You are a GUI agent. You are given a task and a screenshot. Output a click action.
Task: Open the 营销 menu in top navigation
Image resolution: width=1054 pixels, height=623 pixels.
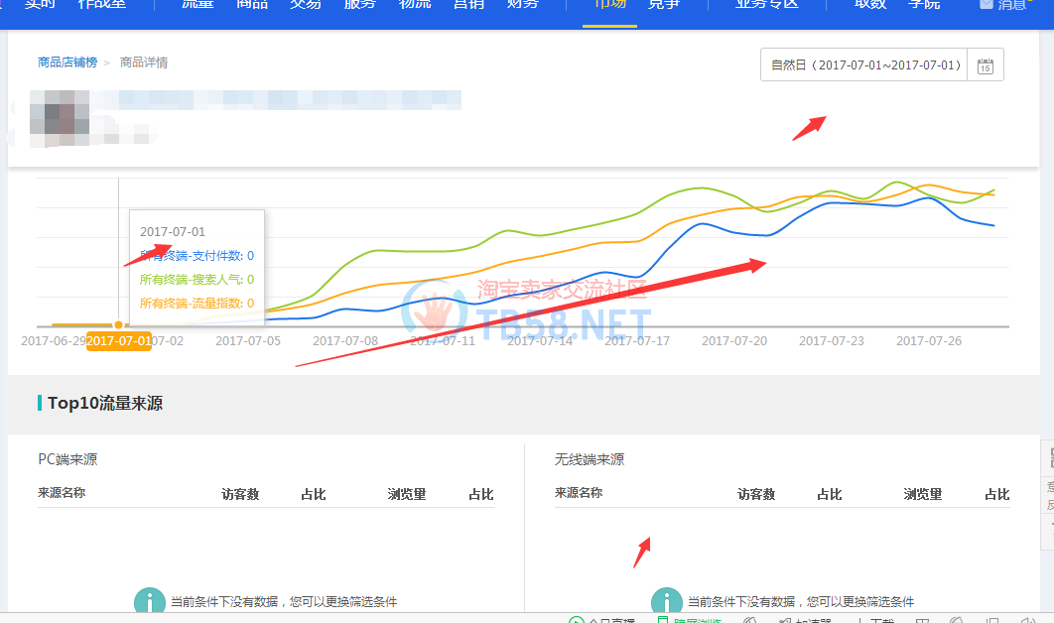pyautogui.click(x=468, y=5)
